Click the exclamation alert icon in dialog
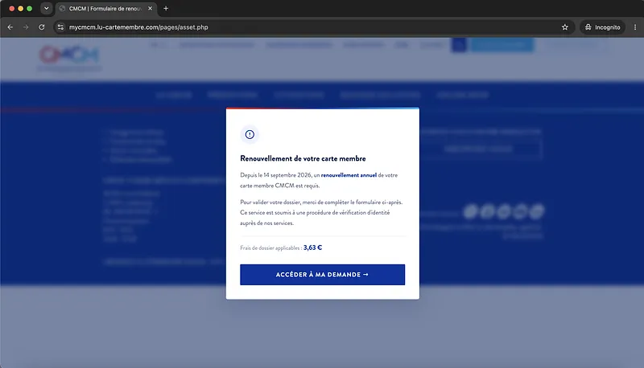644x368 pixels. (250, 134)
